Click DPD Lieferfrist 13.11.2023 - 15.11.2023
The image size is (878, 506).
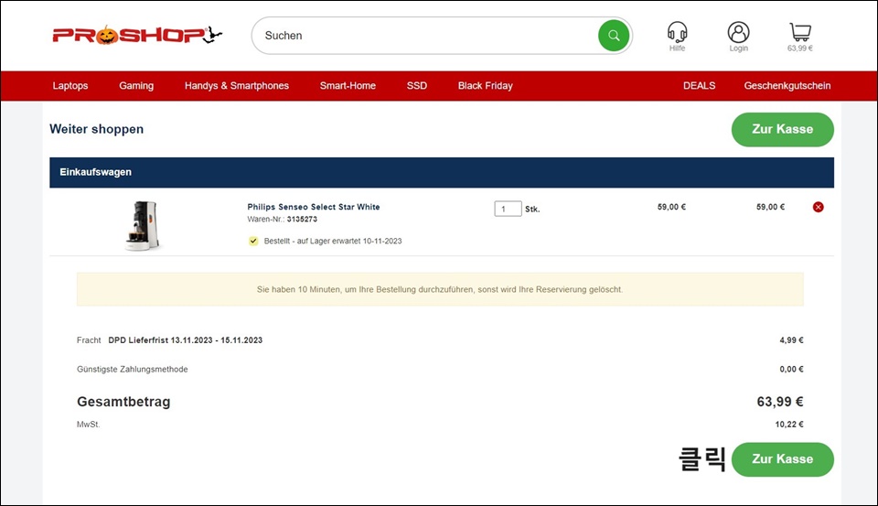point(186,340)
